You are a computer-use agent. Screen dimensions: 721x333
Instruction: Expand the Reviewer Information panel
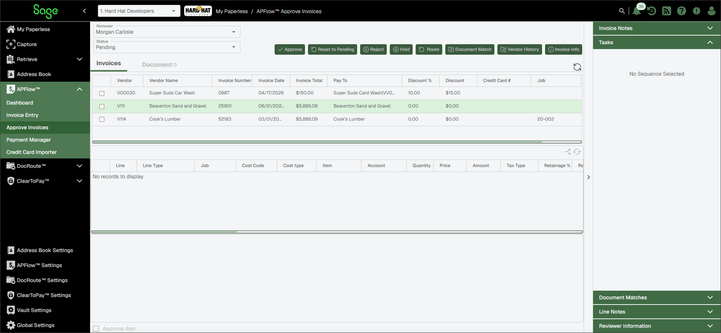click(x=656, y=326)
